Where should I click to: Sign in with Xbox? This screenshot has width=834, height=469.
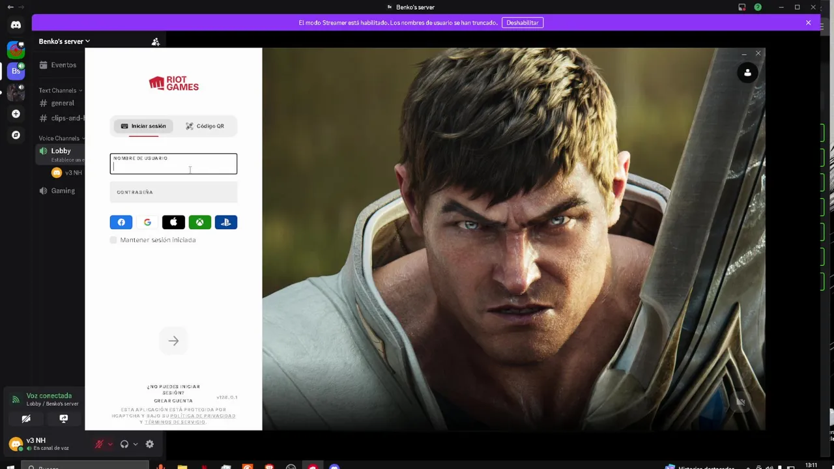click(x=199, y=222)
